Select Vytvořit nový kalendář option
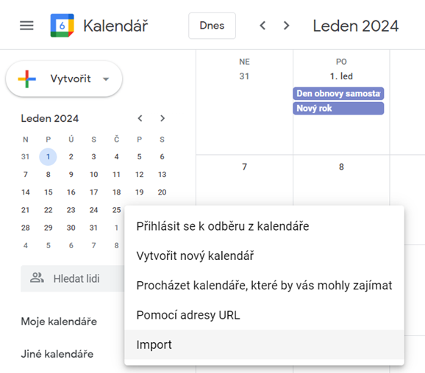This screenshot has width=425, height=373. click(x=264, y=256)
